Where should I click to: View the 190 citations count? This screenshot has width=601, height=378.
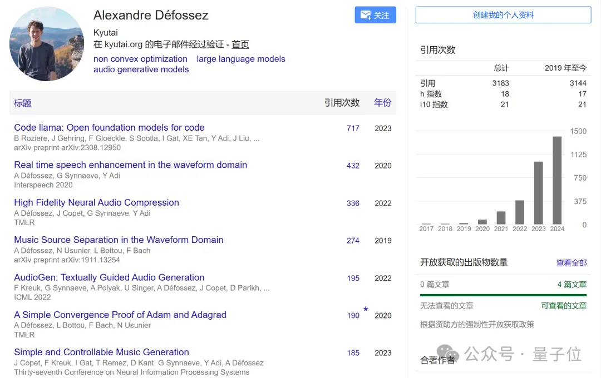pyautogui.click(x=353, y=316)
